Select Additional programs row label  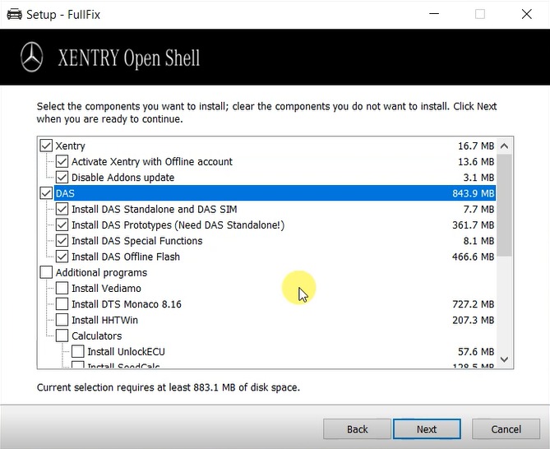coord(101,273)
